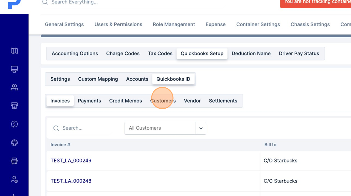Viewport: 351px width, 196px height.
Task: Click the blue P logo
Action: pyautogui.click(x=14, y=4)
